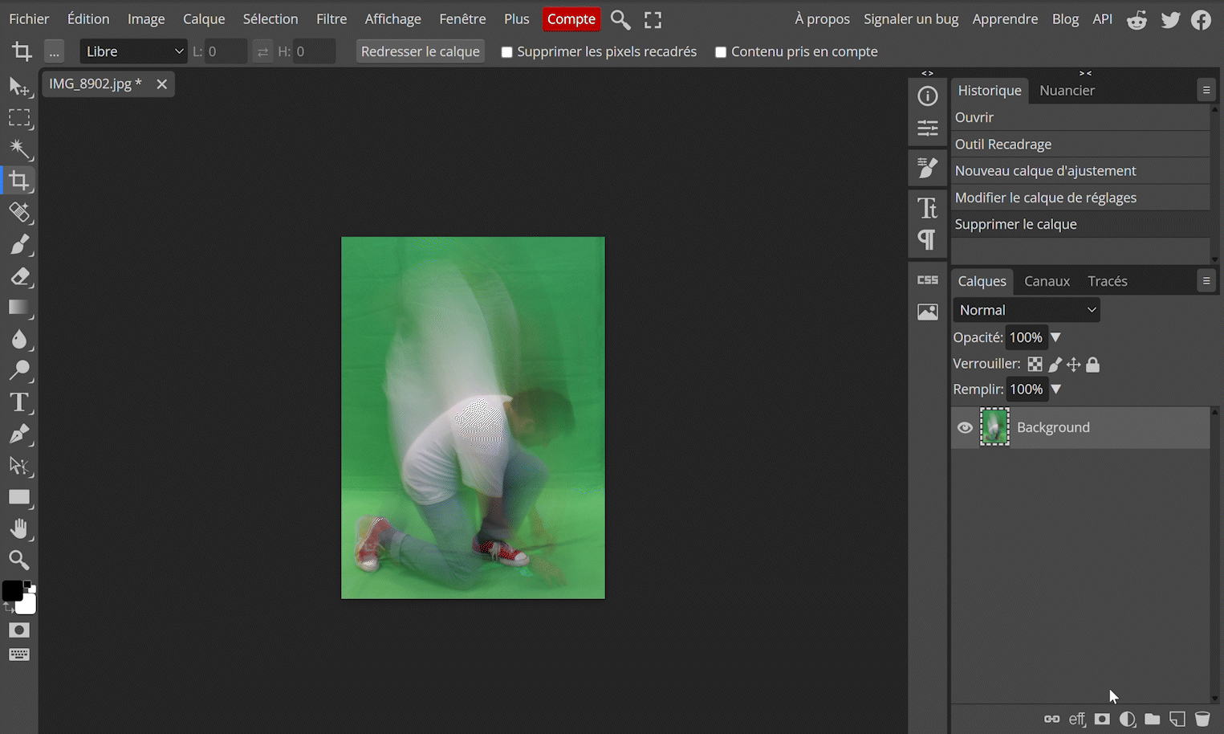Screen dimensions: 1224x734
Task: Select the Eraser tool
Action: pyautogui.click(x=19, y=276)
